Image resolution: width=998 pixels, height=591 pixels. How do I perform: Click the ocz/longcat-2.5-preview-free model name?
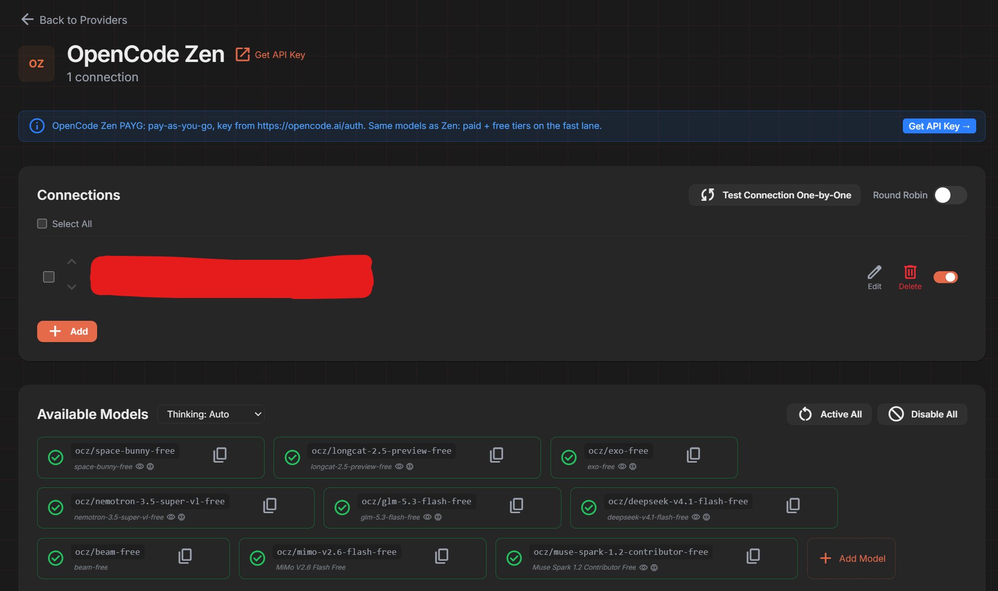[x=382, y=451]
